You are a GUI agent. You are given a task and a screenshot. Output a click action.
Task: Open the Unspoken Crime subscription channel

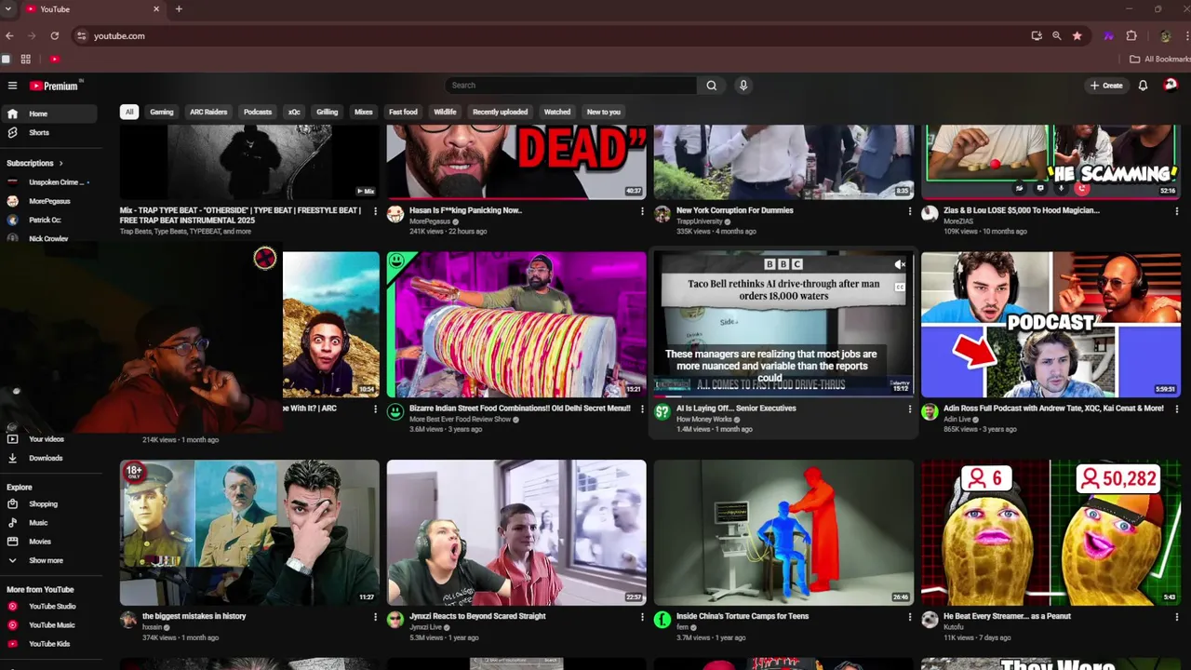[48, 182]
